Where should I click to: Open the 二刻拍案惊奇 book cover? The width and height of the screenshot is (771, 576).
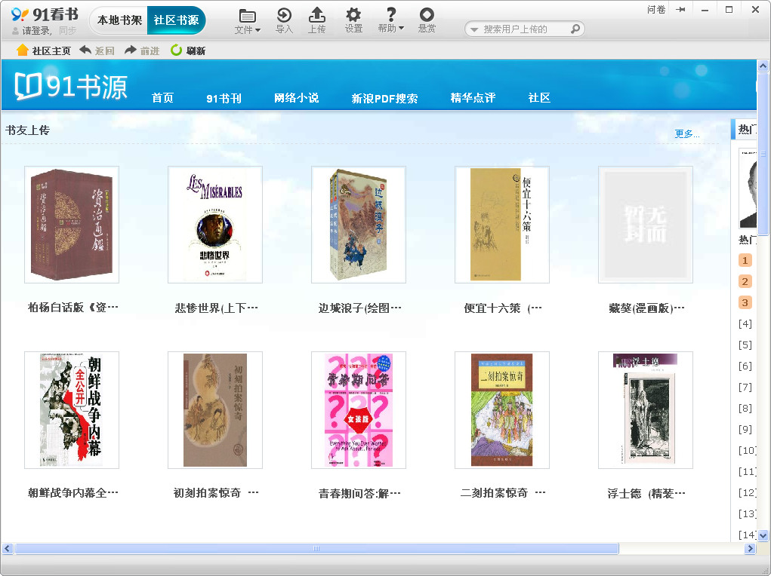coord(502,410)
